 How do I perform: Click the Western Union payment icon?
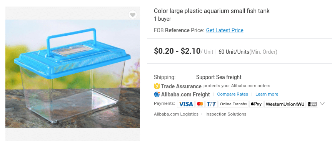[285, 104]
